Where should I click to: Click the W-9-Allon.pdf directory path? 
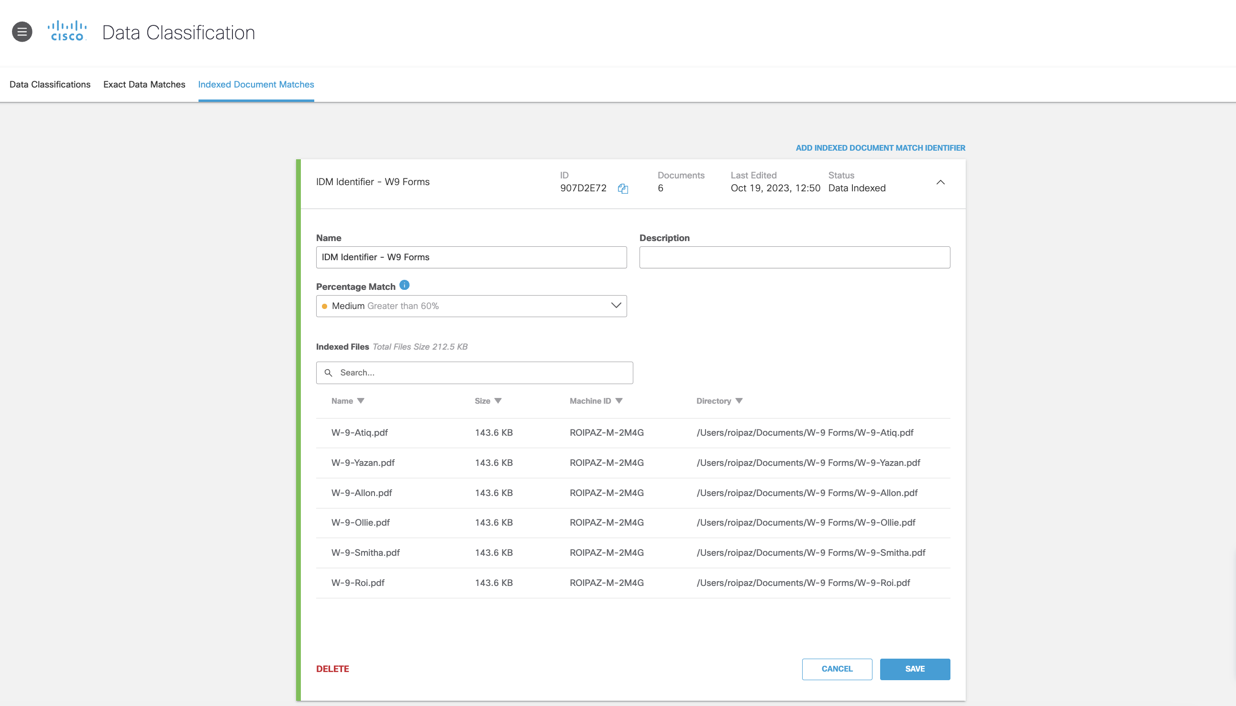pyautogui.click(x=807, y=493)
